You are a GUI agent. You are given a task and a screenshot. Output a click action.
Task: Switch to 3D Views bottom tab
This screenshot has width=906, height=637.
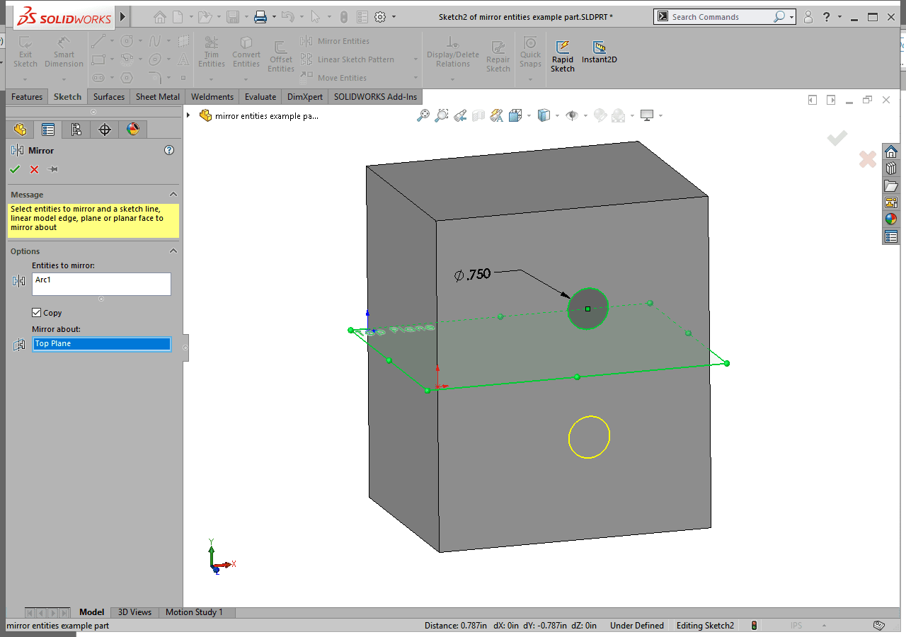tap(134, 612)
